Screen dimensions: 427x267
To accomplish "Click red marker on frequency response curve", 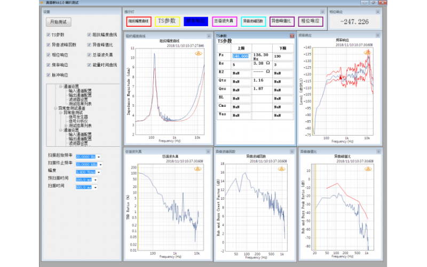I will (x=341, y=77).
